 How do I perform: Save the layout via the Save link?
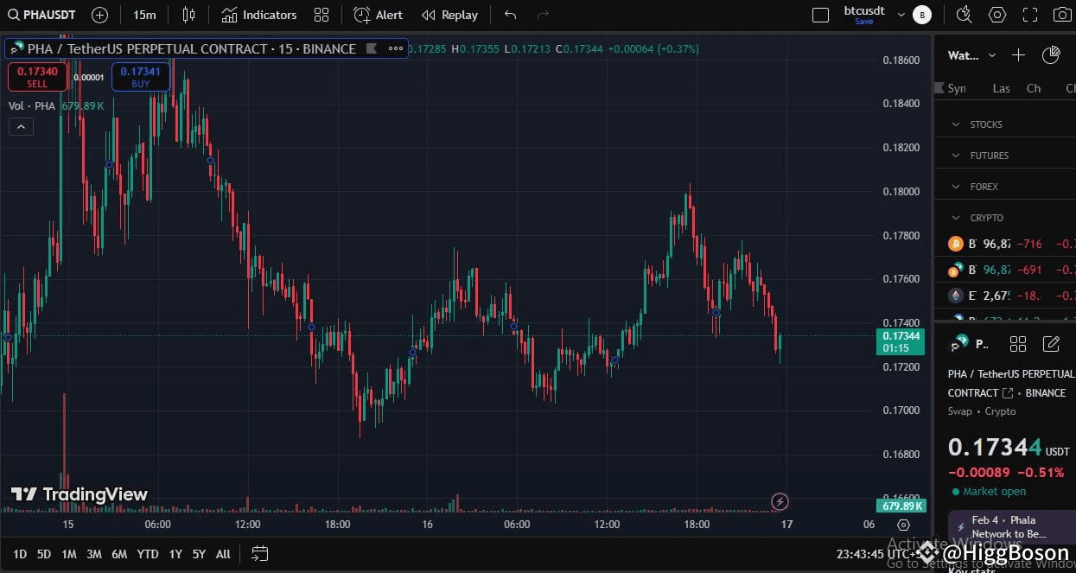pyautogui.click(x=864, y=22)
